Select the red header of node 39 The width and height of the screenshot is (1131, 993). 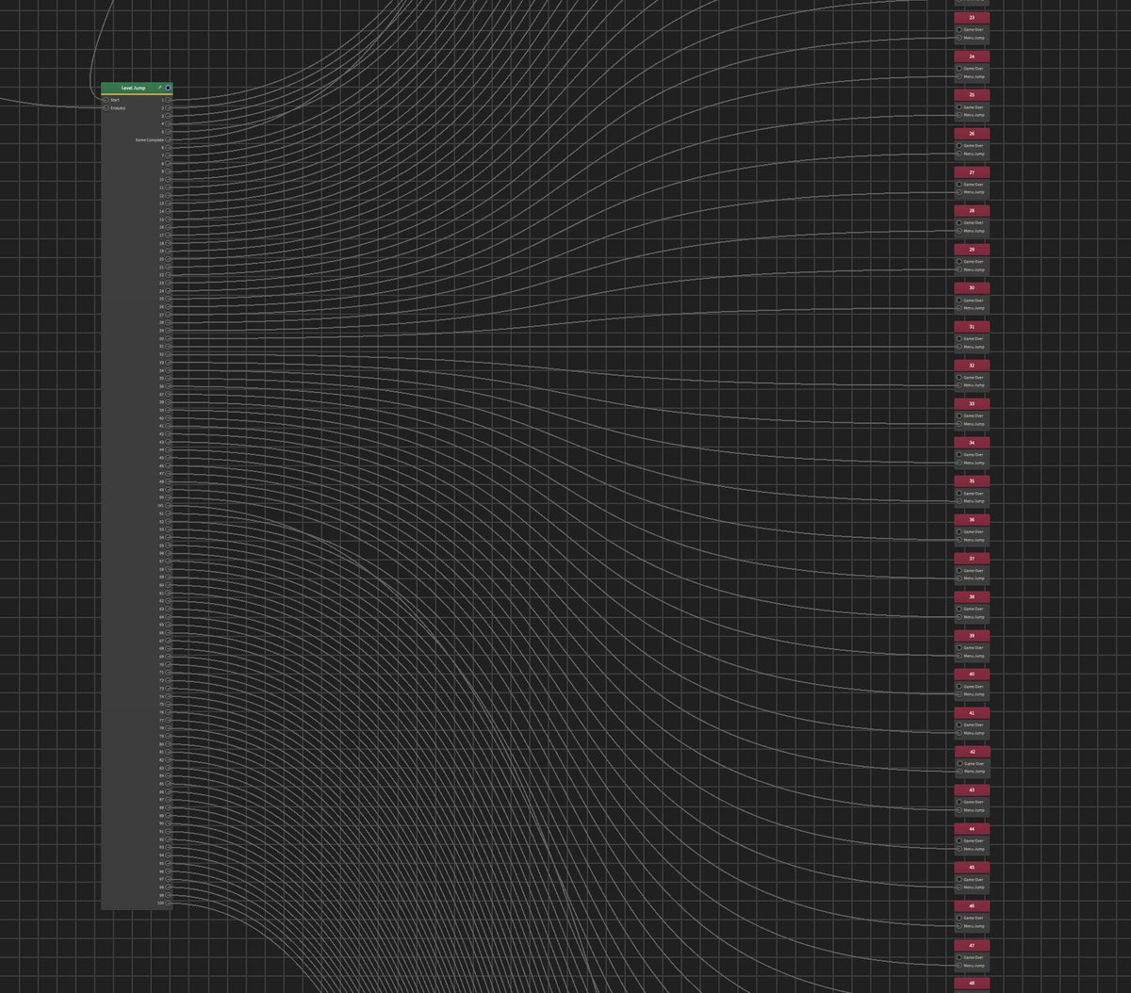[972, 635]
